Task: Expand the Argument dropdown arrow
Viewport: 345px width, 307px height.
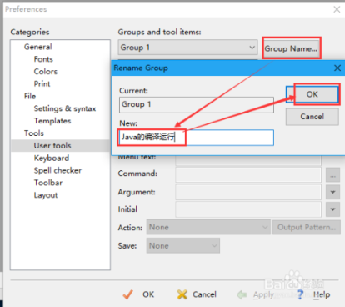Action: [332, 192]
